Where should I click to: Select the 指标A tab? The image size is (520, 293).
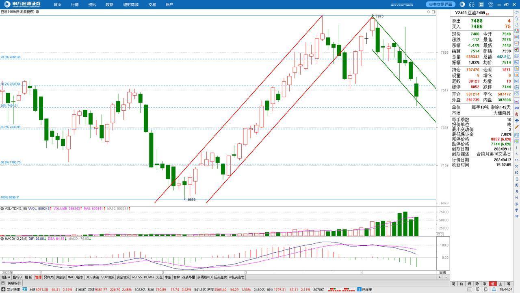[x=6, y=277]
